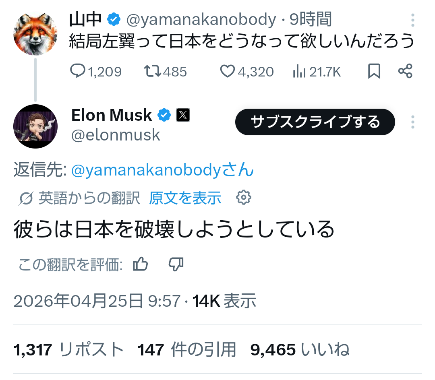
Task: Open more options menu on 山中's post
Action: (x=412, y=20)
